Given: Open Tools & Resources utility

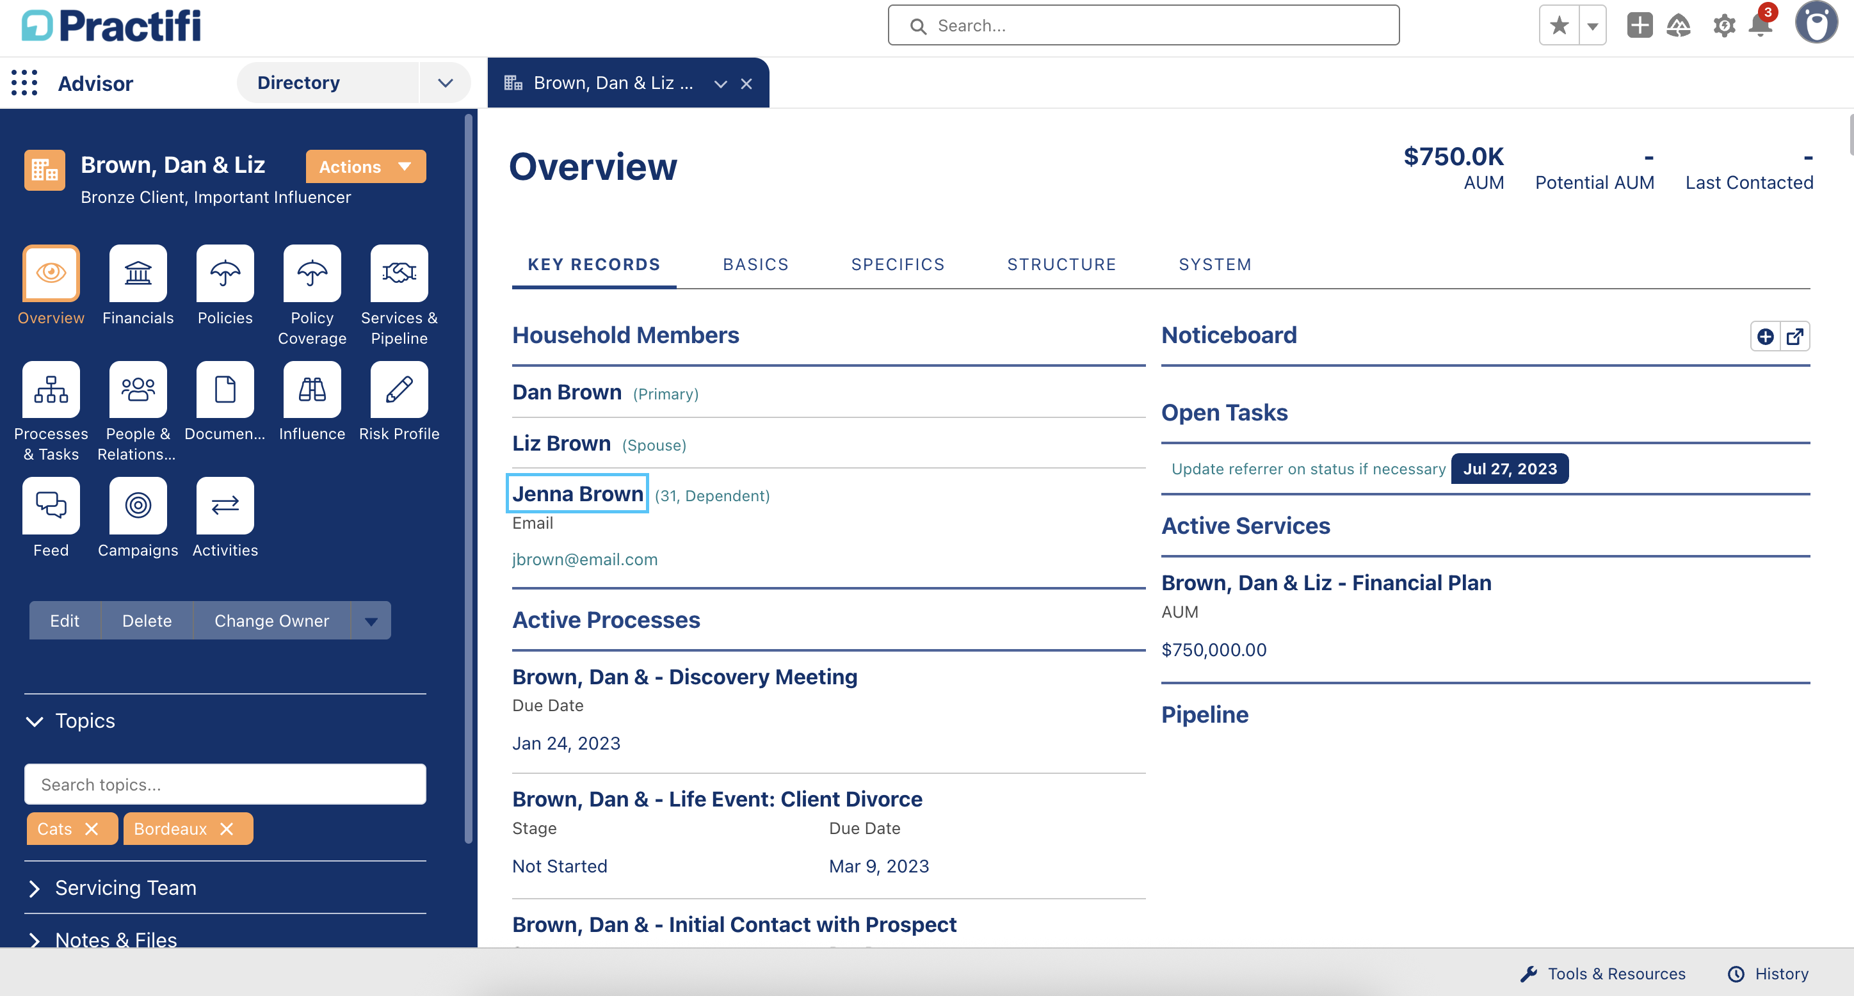Looking at the screenshot, I should tap(1602, 974).
